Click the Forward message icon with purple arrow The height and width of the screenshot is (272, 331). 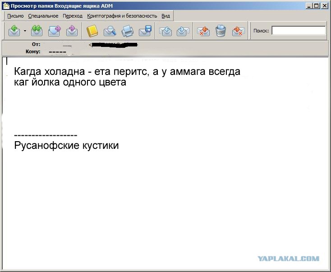(x=55, y=31)
